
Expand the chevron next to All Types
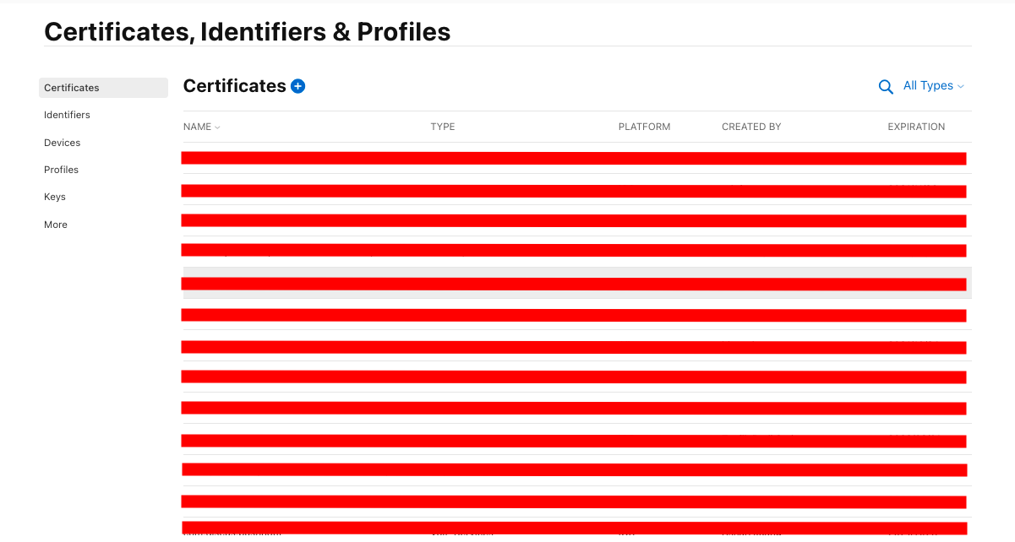[961, 86]
